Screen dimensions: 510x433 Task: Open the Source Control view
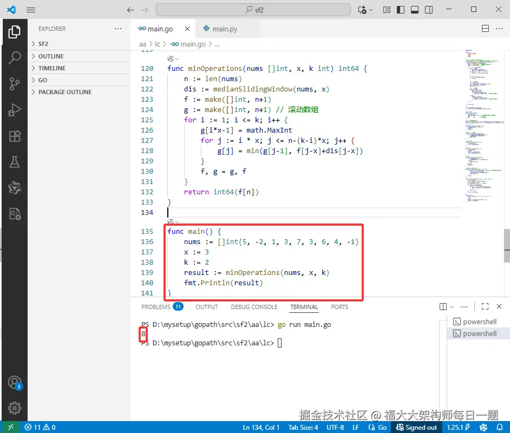click(14, 84)
